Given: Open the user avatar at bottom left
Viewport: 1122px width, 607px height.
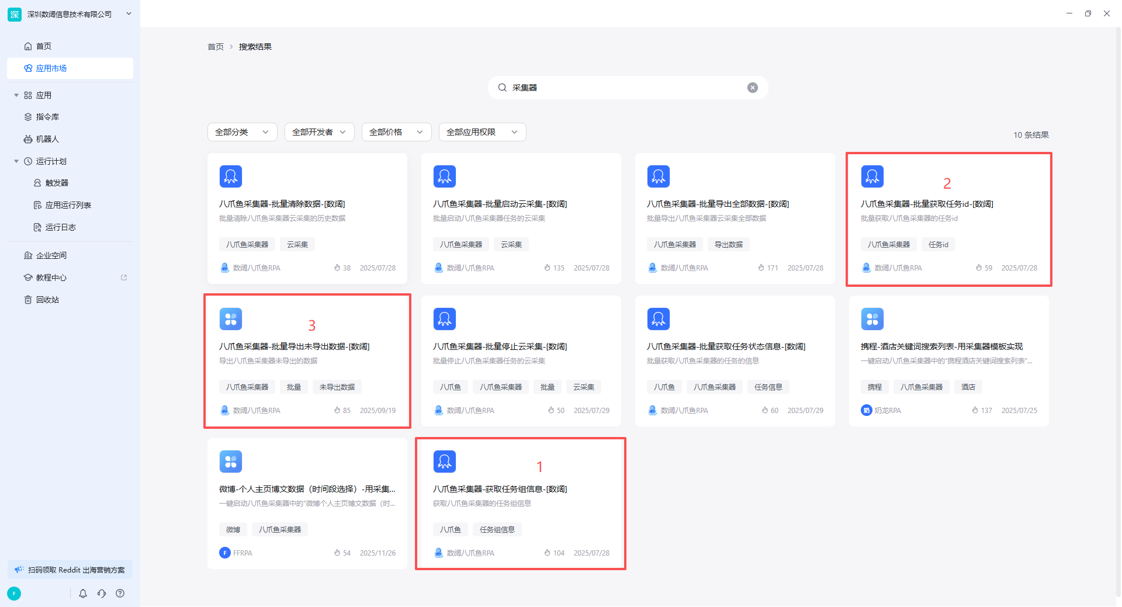Looking at the screenshot, I should 14,594.
